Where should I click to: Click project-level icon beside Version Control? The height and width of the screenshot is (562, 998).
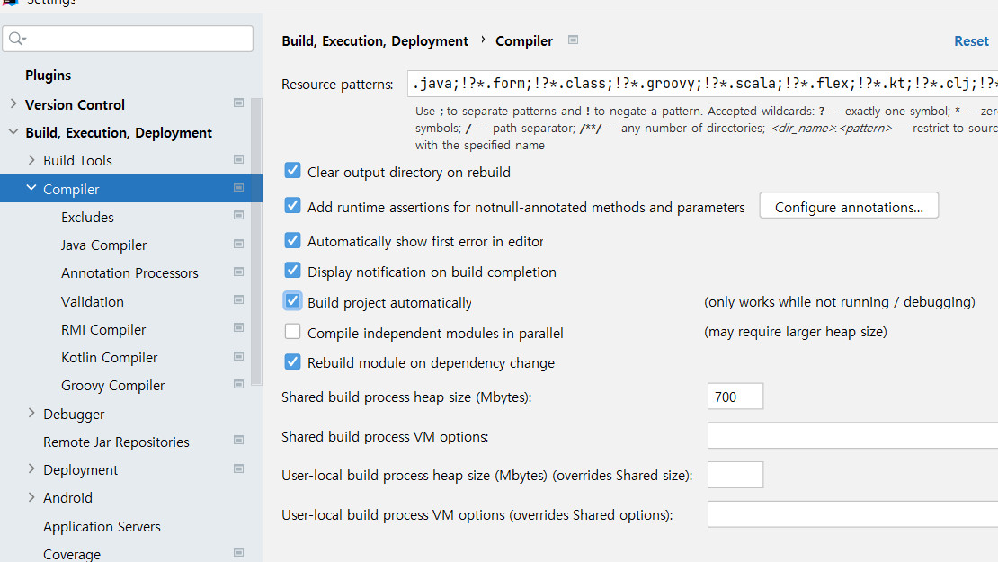(238, 103)
